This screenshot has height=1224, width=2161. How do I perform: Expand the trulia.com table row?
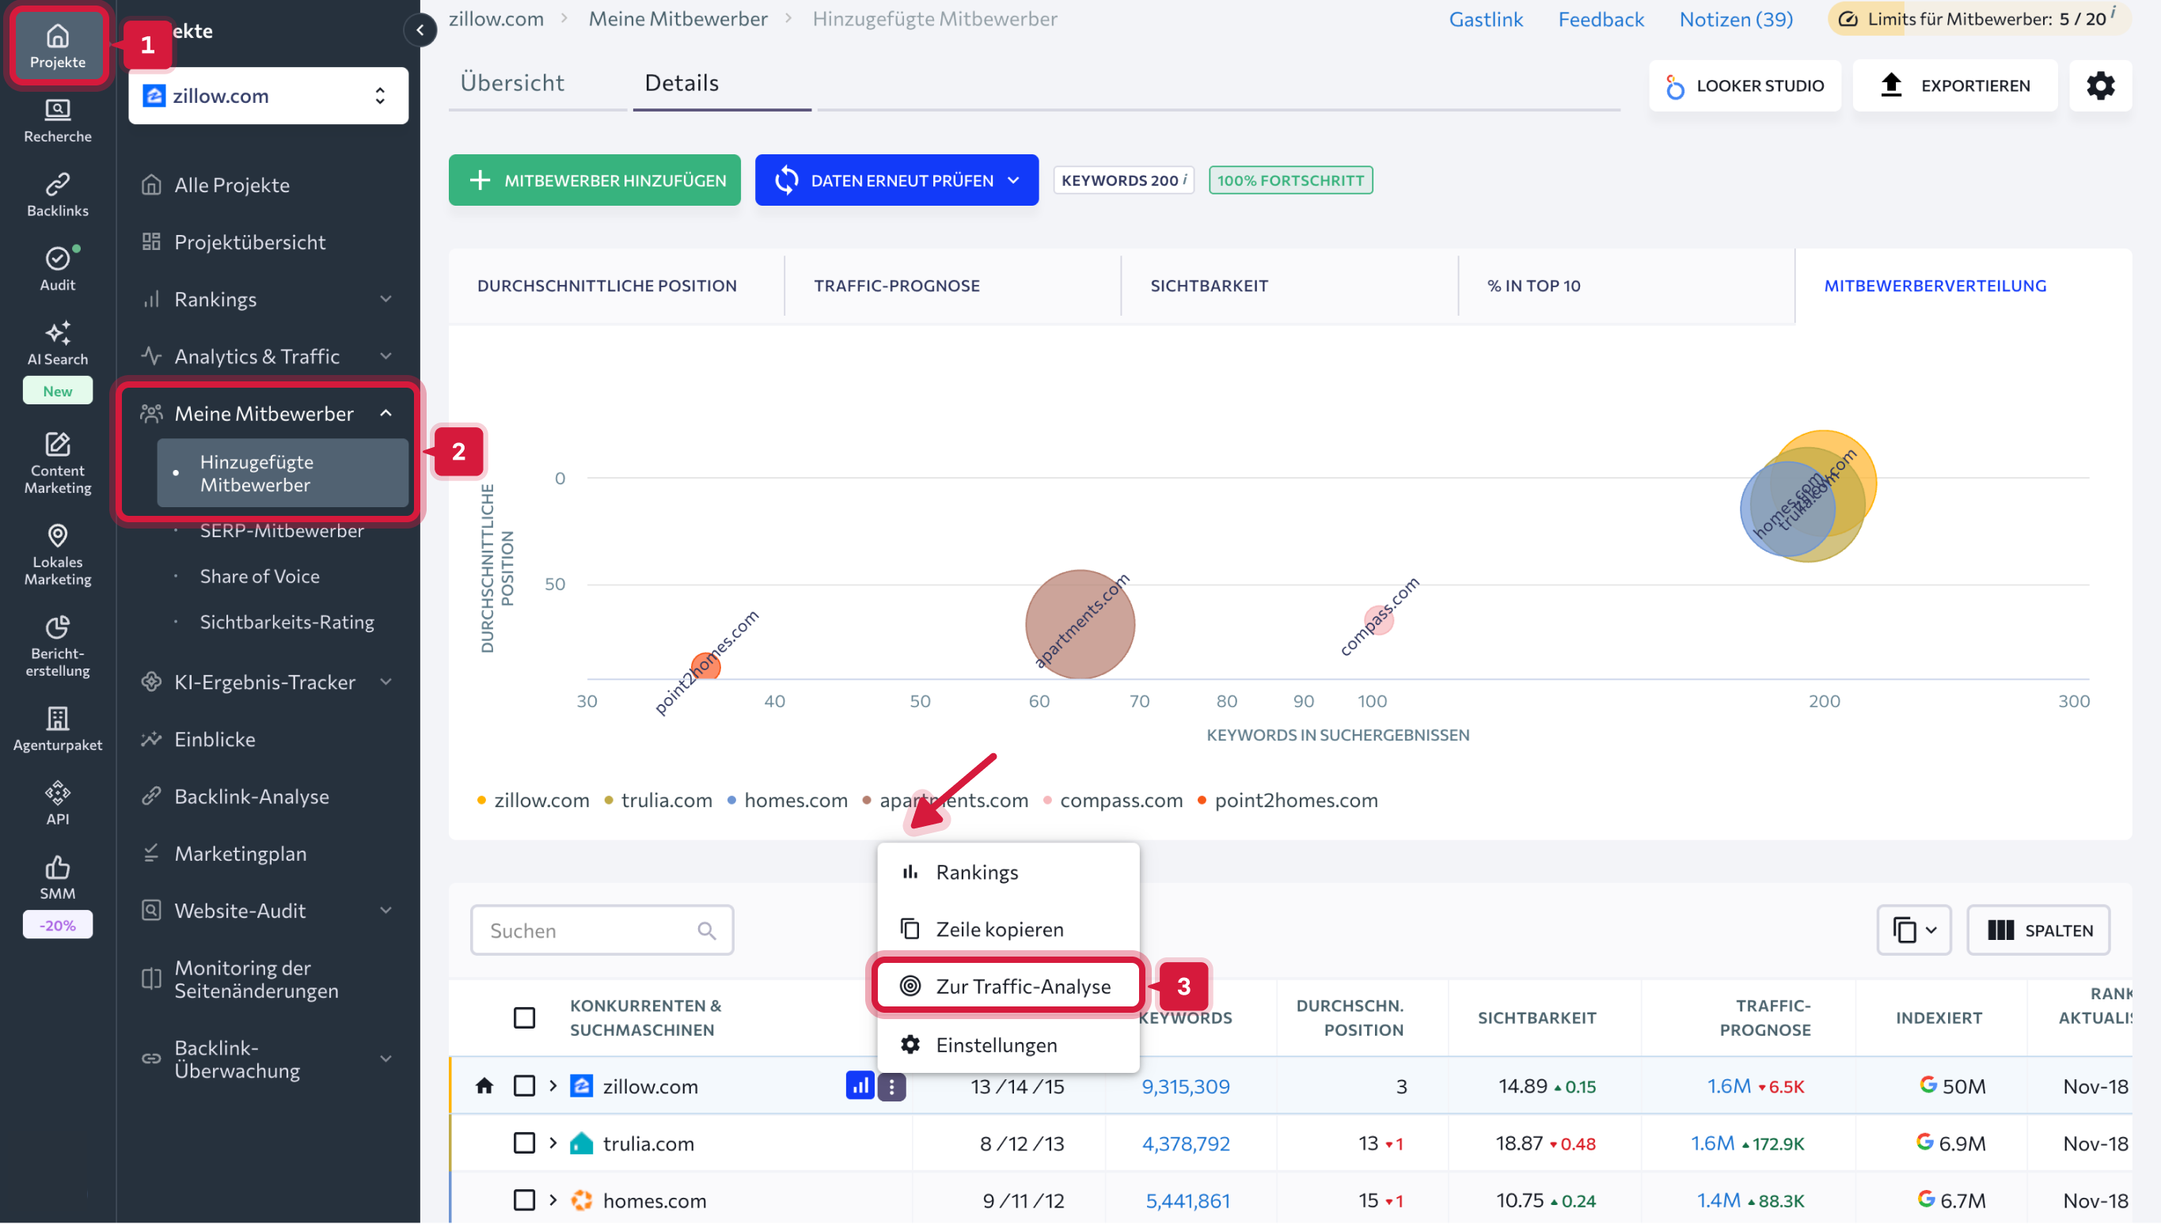[553, 1143]
